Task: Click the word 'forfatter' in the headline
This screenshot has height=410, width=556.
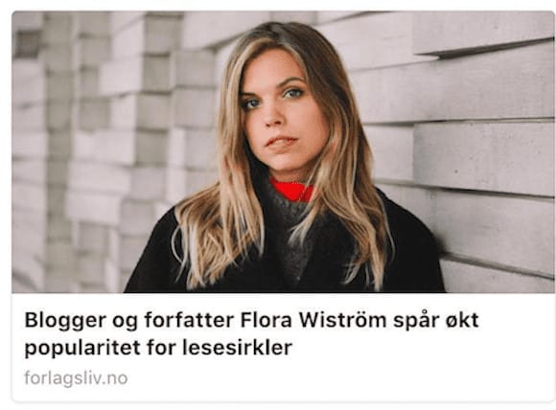Action: point(189,320)
